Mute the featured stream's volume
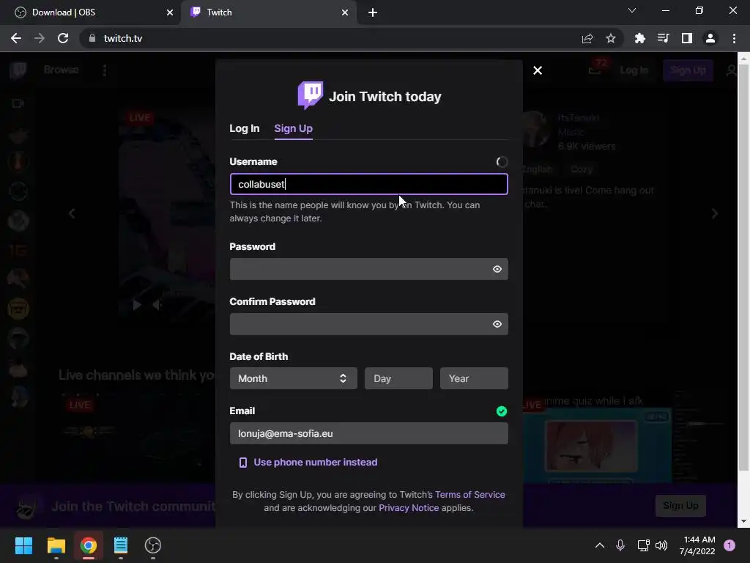Image resolution: width=750 pixels, height=563 pixels. pyautogui.click(x=157, y=304)
